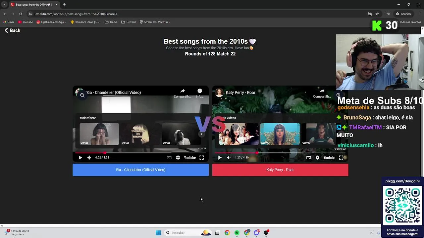The image size is (424, 238).
Task: Open weather widget 1 mm de chuva
Action: click(x=17, y=233)
